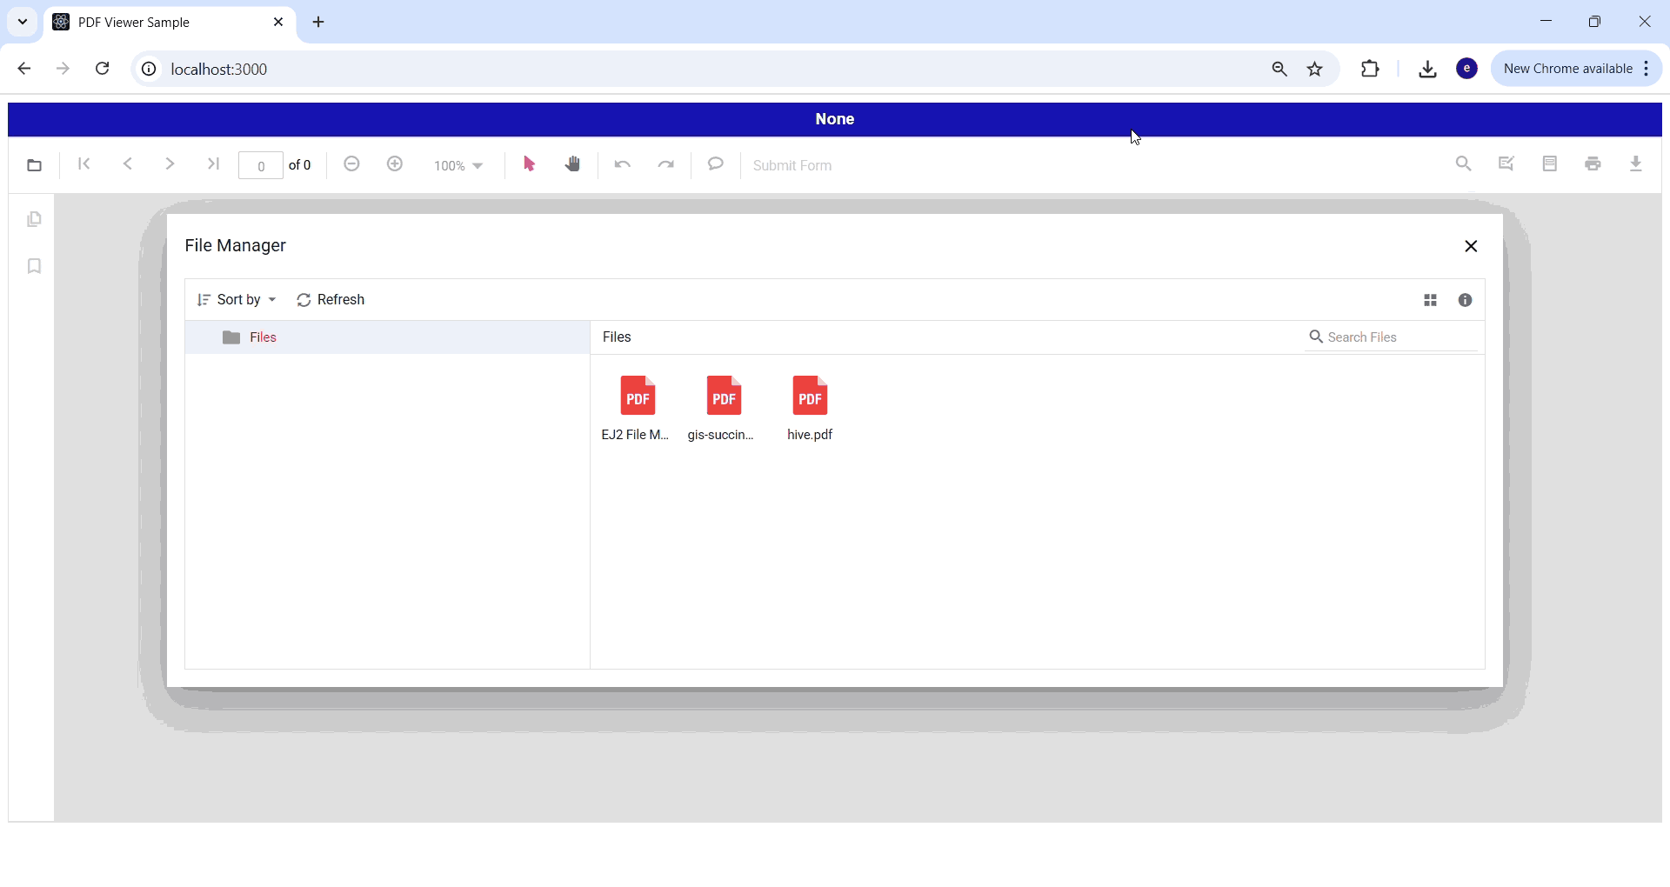Open the zoom percentage dropdown

(458, 165)
